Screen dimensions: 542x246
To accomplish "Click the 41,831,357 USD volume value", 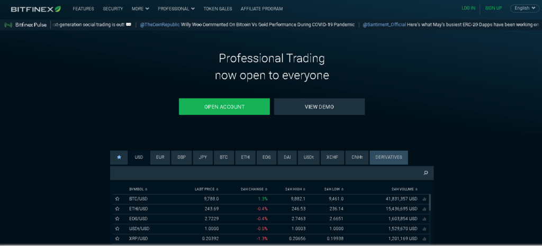I will (x=402, y=199).
